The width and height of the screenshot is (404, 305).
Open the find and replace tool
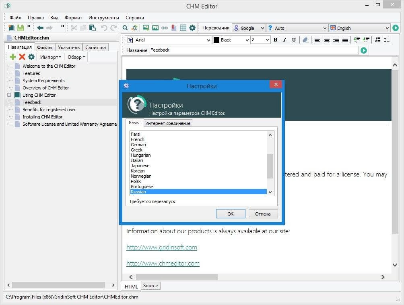(x=134, y=28)
